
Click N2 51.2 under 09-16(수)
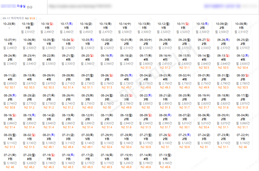tap(165, 68)
